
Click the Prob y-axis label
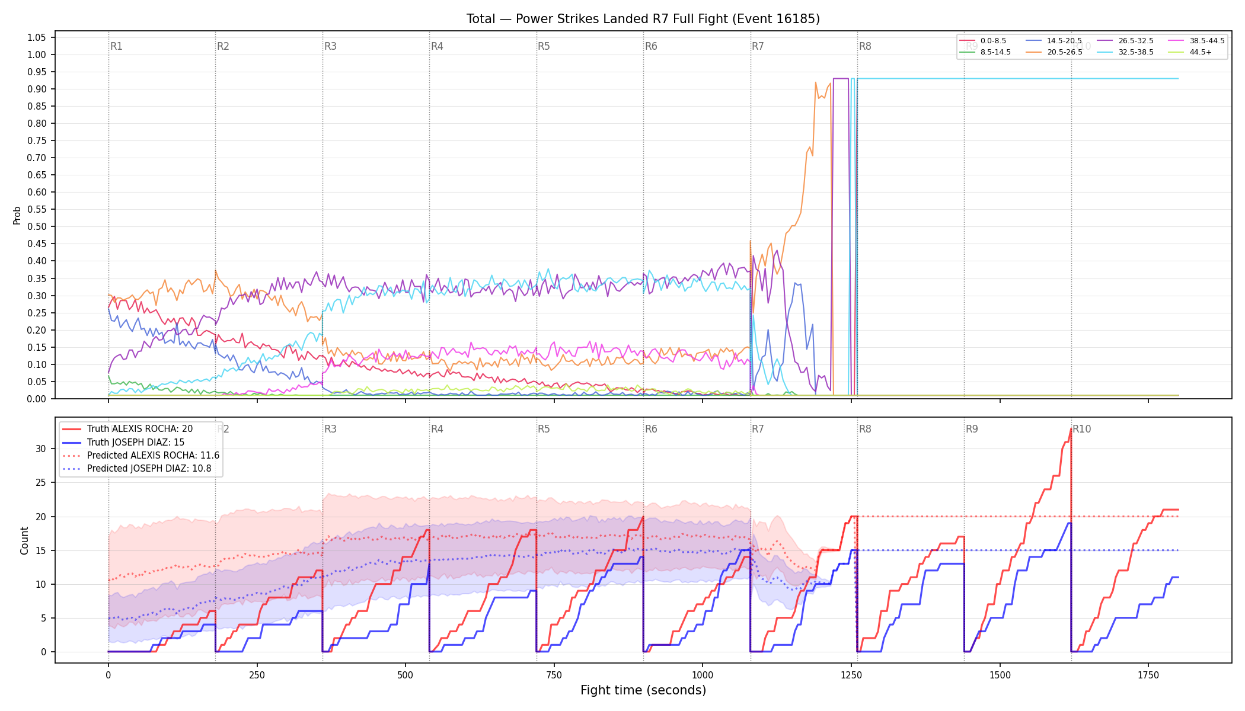pyautogui.click(x=17, y=215)
